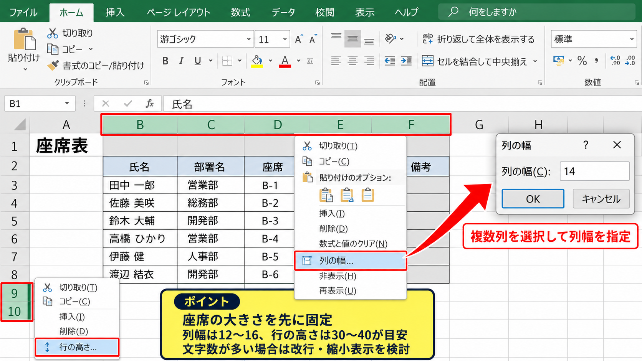Click the 列の幅 value input field

(x=594, y=171)
